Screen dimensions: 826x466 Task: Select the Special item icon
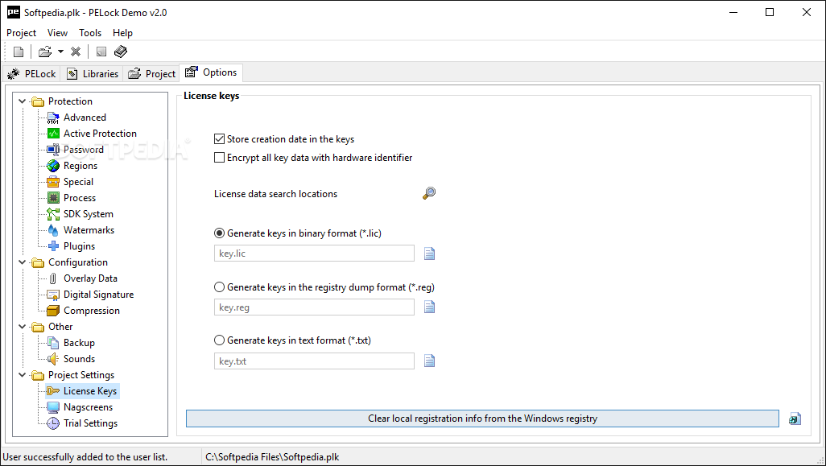point(53,182)
